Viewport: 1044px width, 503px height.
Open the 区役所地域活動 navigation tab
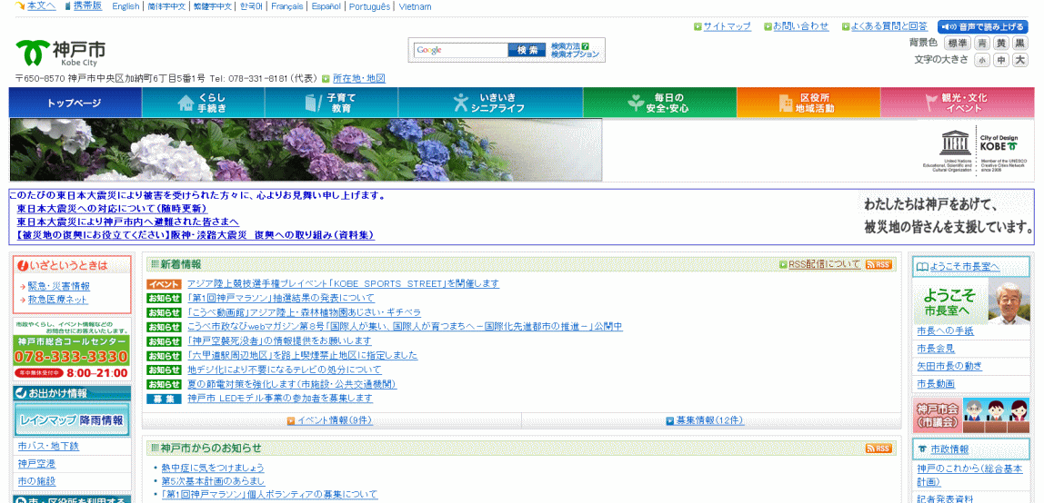point(808,103)
